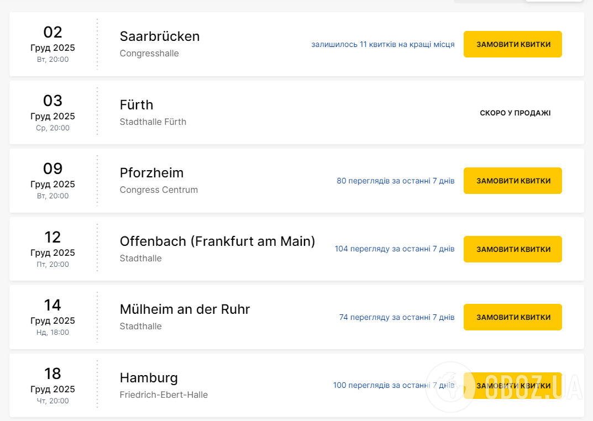
Task: Order tickets for Offenbach (Frankfurt am Main)
Action: tap(512, 249)
